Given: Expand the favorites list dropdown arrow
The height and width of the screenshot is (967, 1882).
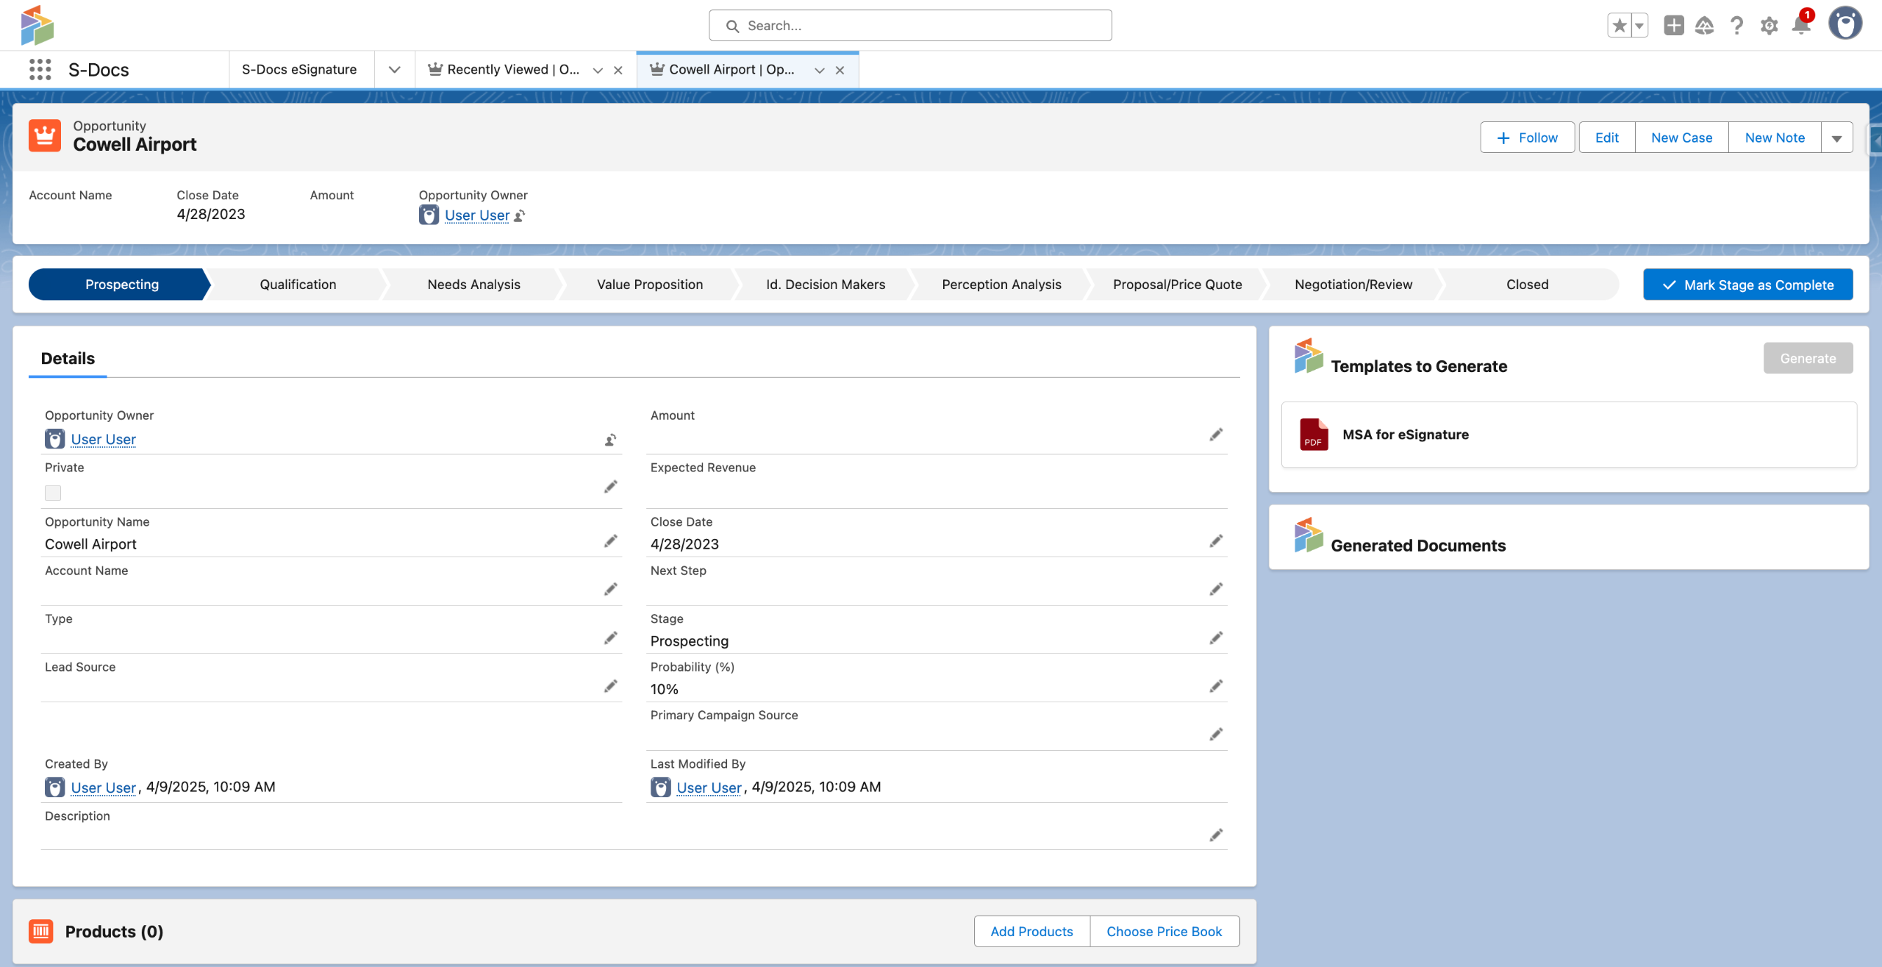Looking at the screenshot, I should click(x=1640, y=26).
